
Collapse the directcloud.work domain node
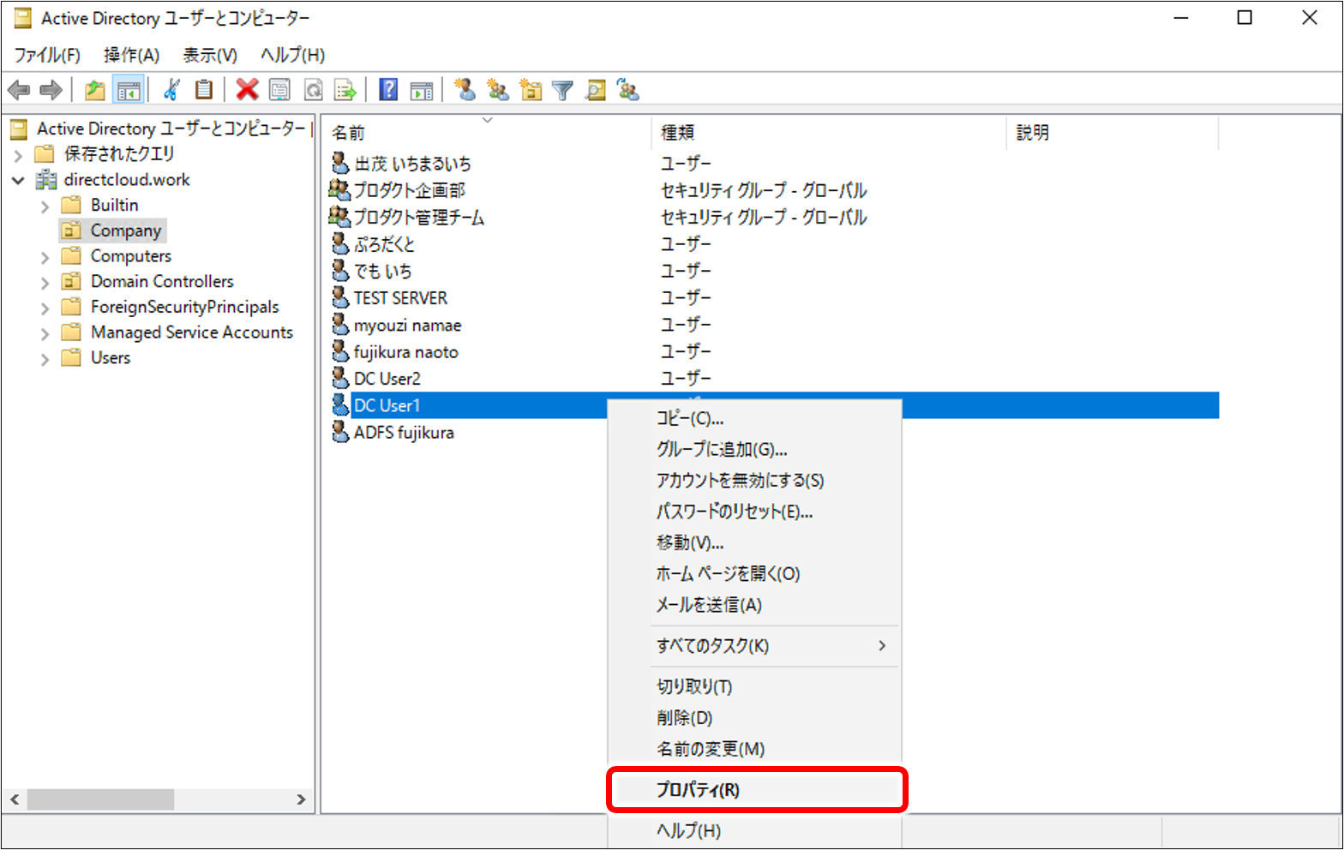coord(18,181)
